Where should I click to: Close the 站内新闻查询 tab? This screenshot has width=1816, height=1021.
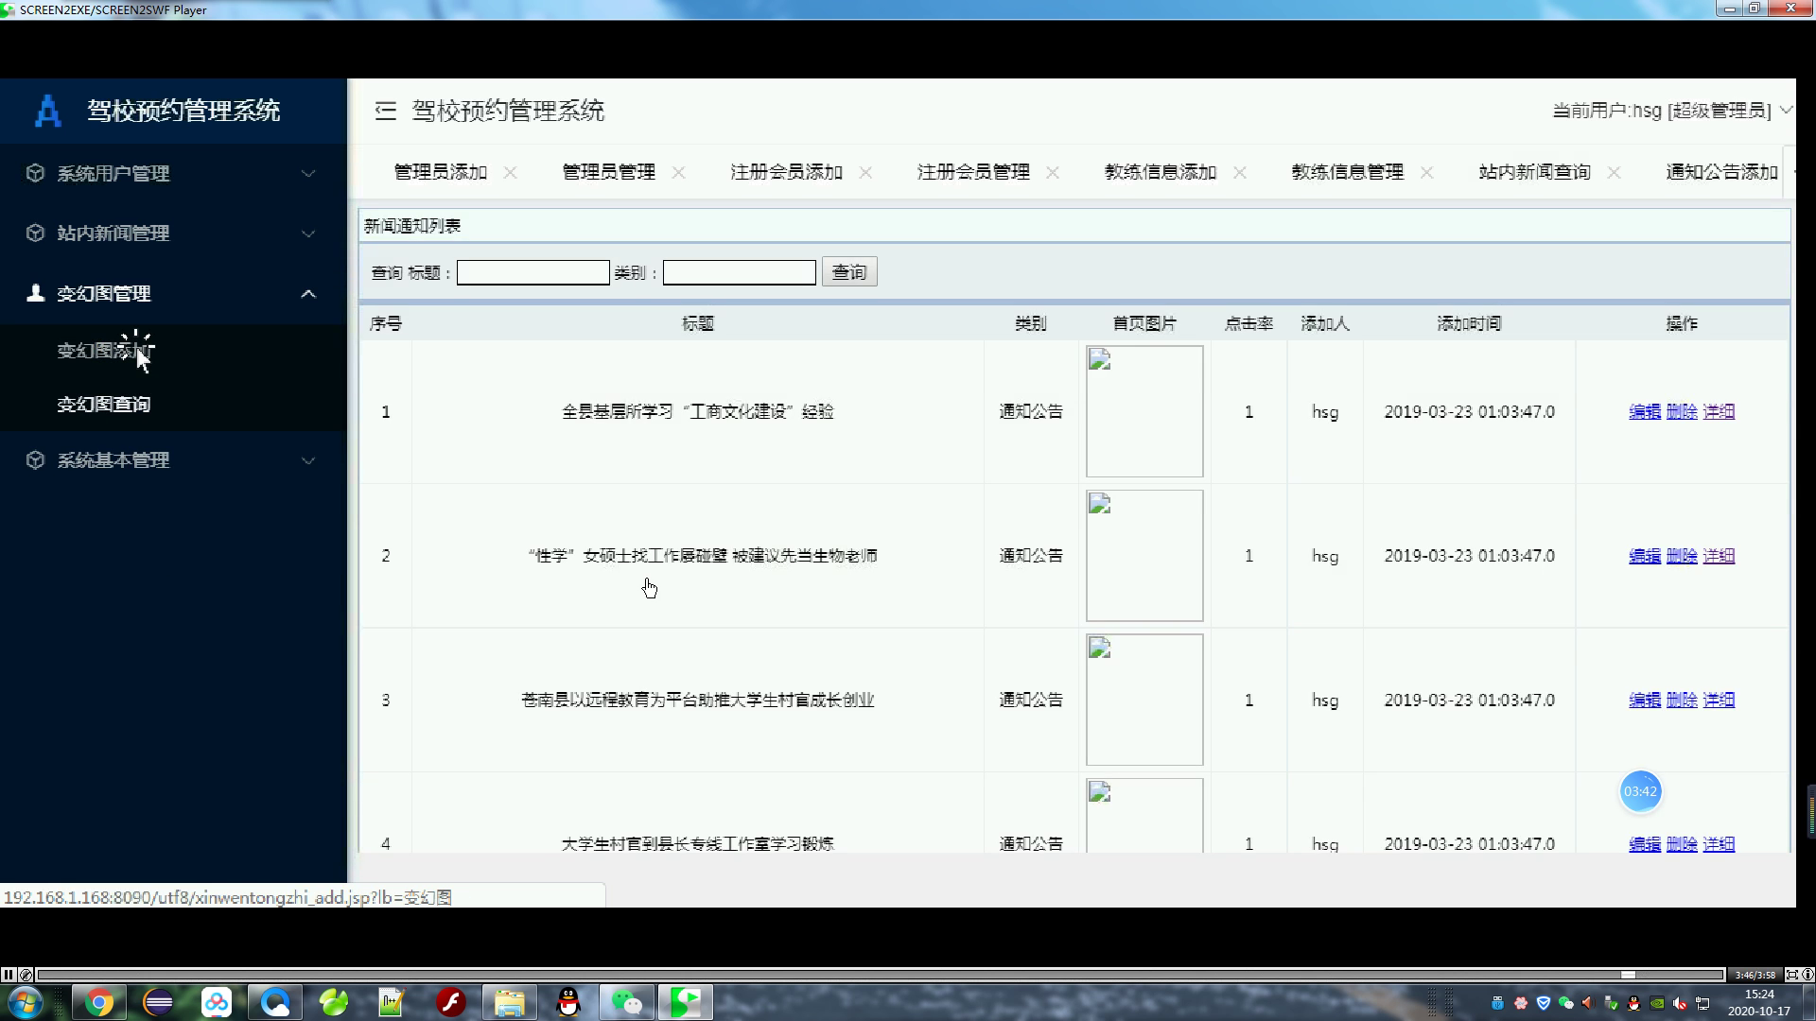pyautogui.click(x=1615, y=172)
